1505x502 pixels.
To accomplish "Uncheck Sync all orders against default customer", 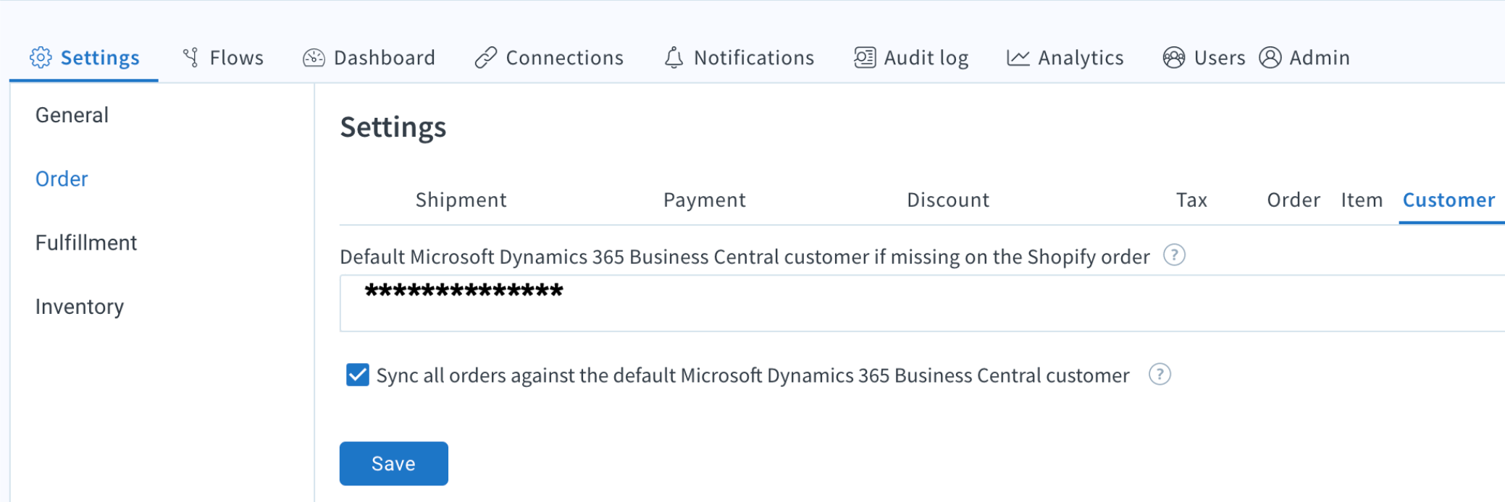I will 358,375.
